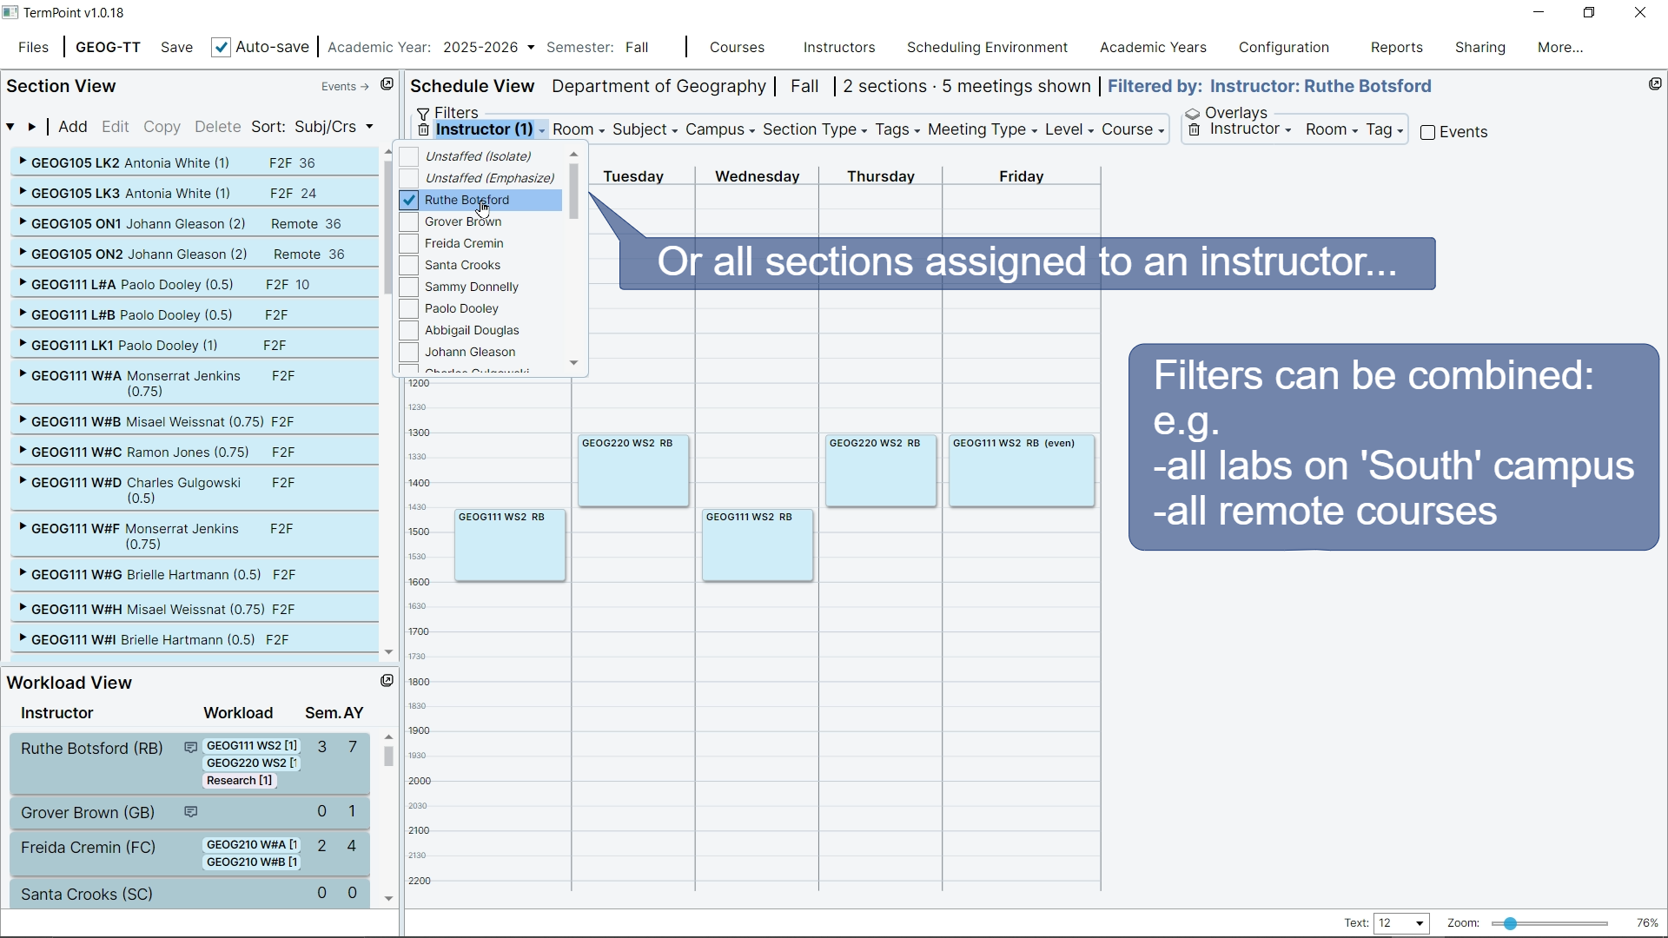Screen dimensions: 1668x938
Task: Click the Save button
Action: (x=176, y=48)
